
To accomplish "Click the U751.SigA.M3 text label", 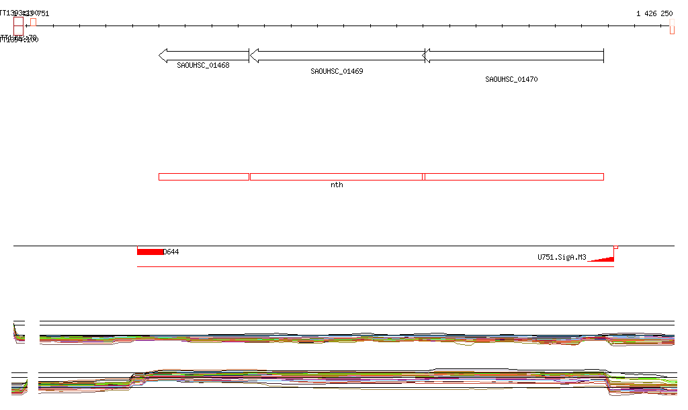I will pos(562,257).
